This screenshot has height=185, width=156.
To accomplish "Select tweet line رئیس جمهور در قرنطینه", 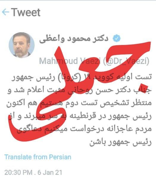I will (x=80, y=116).
